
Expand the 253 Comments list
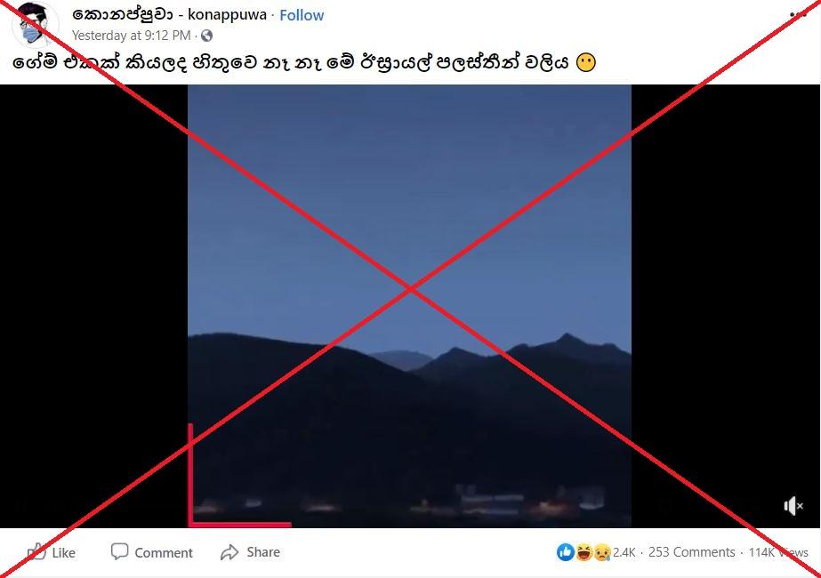[x=692, y=552]
